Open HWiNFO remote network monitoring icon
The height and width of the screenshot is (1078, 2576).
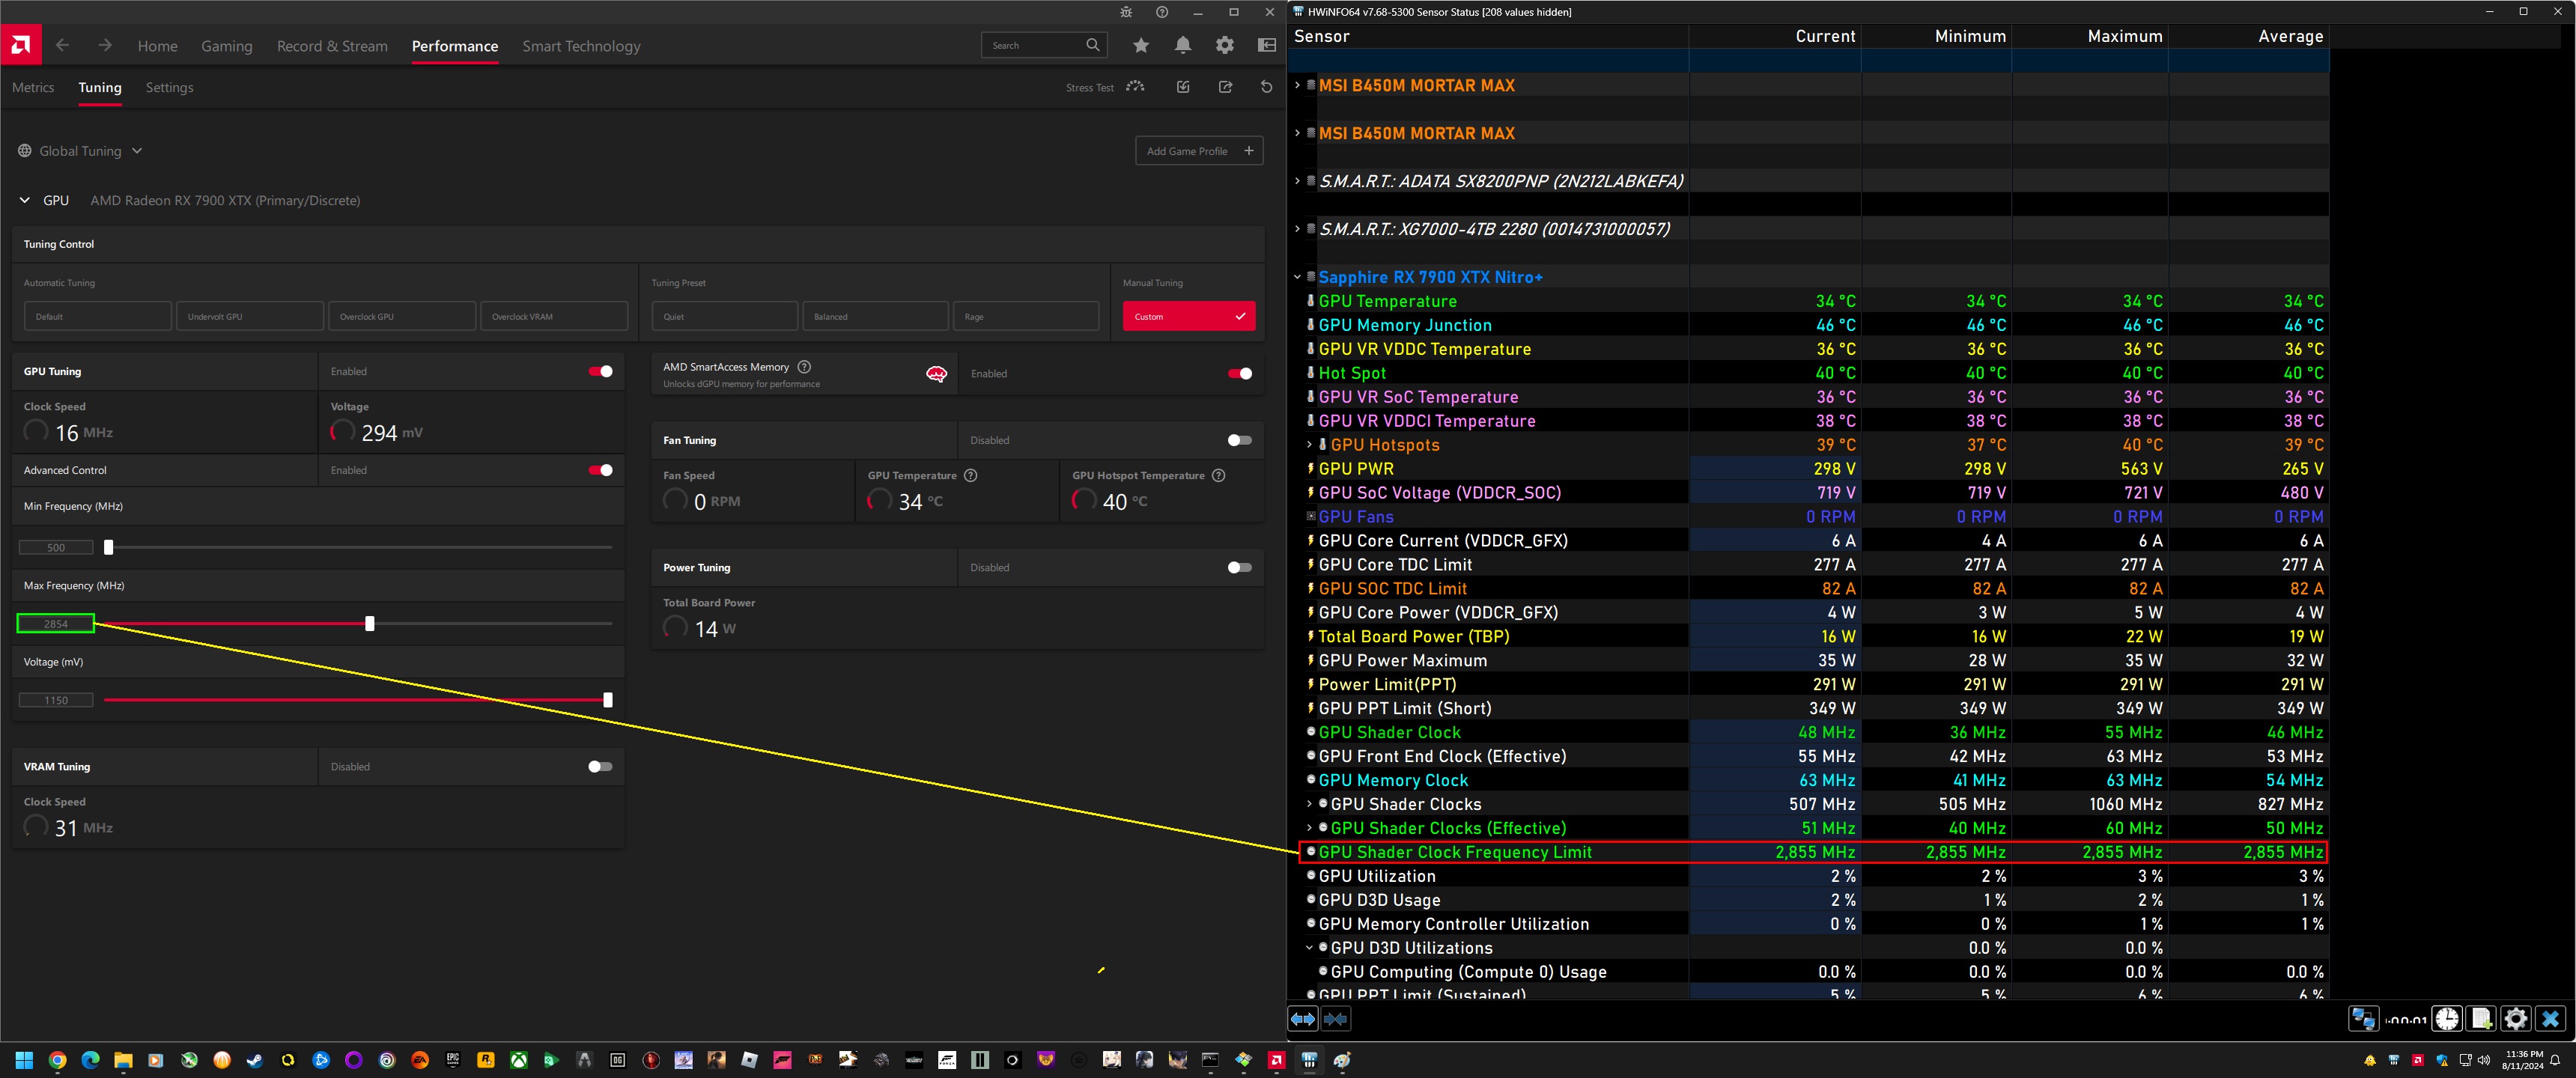pos(2364,1019)
